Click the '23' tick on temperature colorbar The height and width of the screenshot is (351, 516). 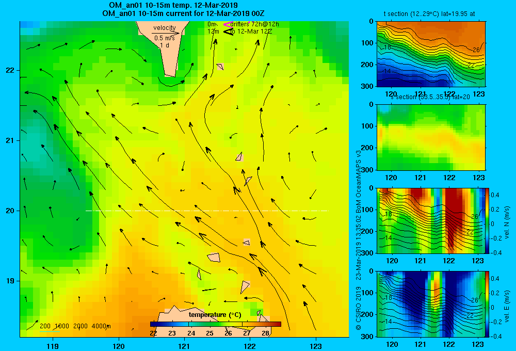tap(172, 333)
